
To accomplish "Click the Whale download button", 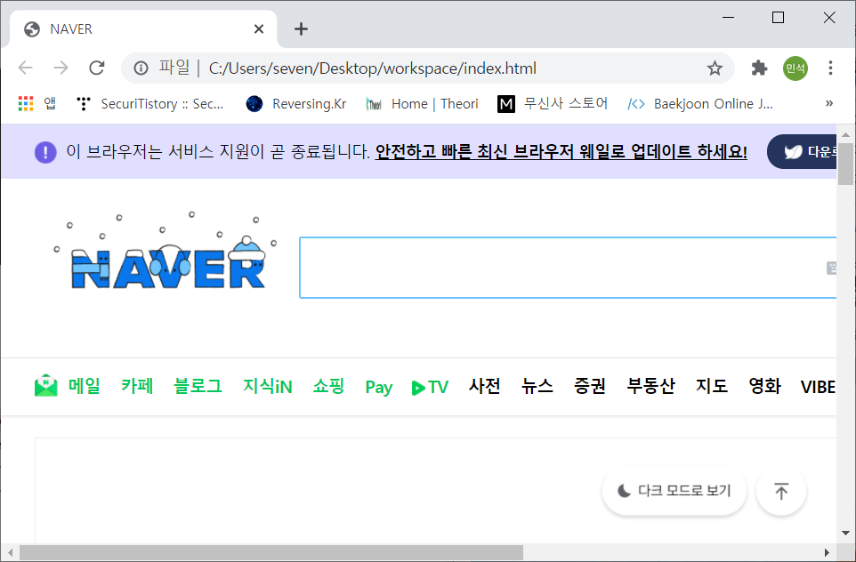I will pyautogui.click(x=802, y=152).
